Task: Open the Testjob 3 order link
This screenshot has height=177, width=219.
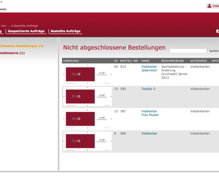Action: point(148,89)
